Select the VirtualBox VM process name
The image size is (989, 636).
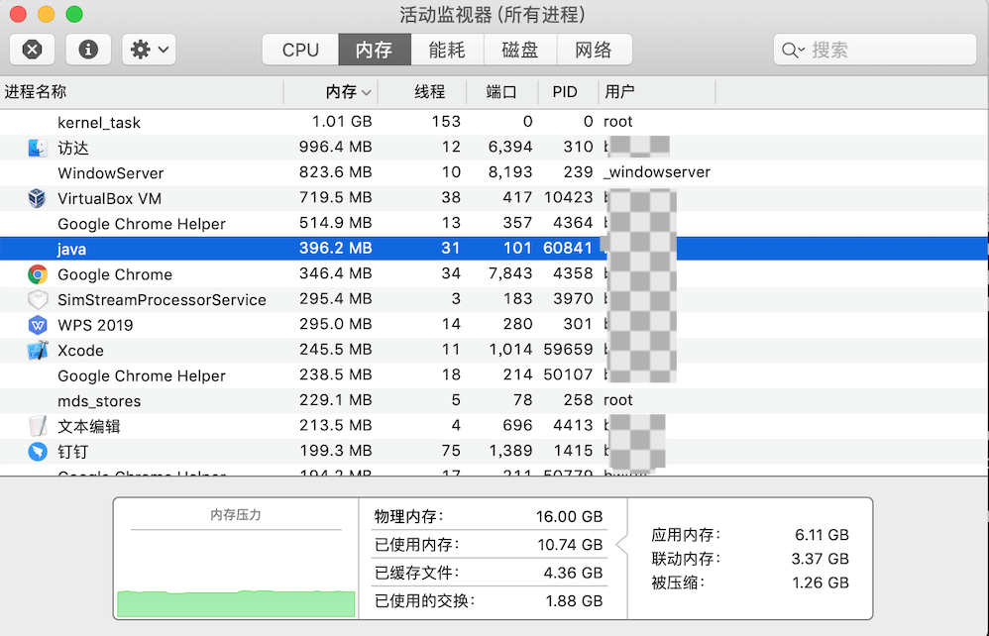point(109,198)
